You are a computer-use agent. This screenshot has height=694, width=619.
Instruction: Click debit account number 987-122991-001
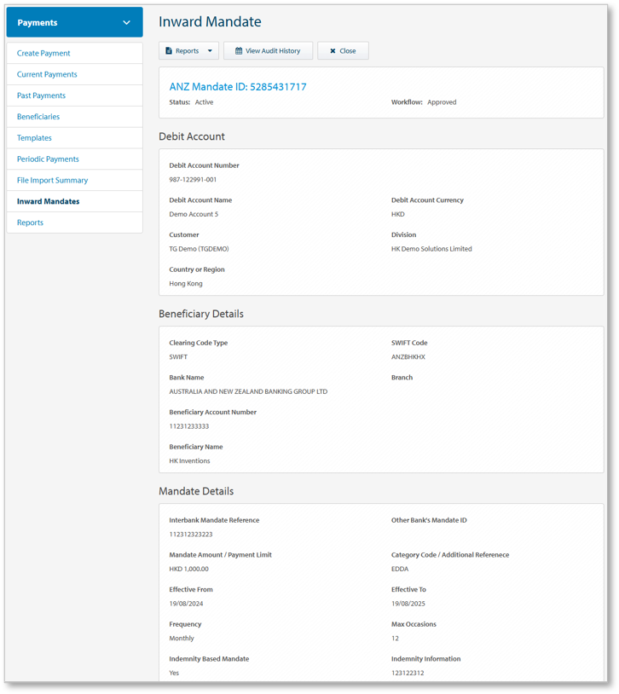point(193,180)
